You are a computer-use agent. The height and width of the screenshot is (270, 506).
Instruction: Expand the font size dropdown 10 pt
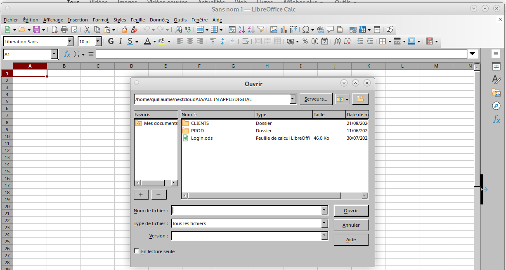pos(98,41)
